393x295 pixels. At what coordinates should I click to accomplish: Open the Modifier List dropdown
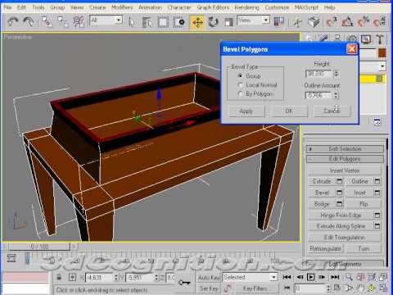(382, 66)
